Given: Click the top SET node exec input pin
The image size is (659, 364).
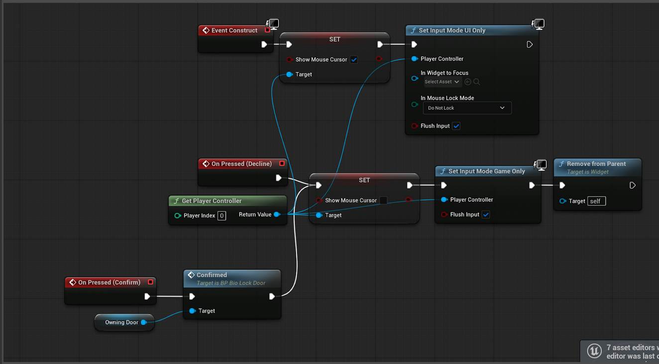Looking at the screenshot, I should pos(289,44).
